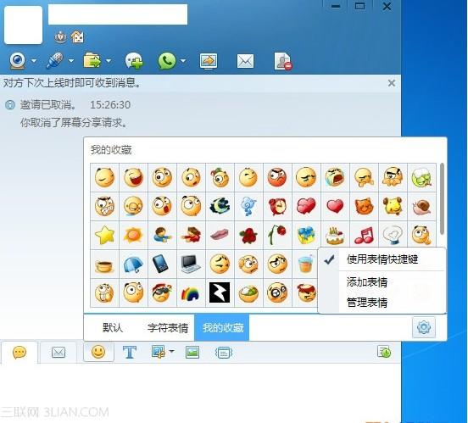Expand the microphone dropdown arrow
This screenshot has width=468, height=423.
click(71, 61)
